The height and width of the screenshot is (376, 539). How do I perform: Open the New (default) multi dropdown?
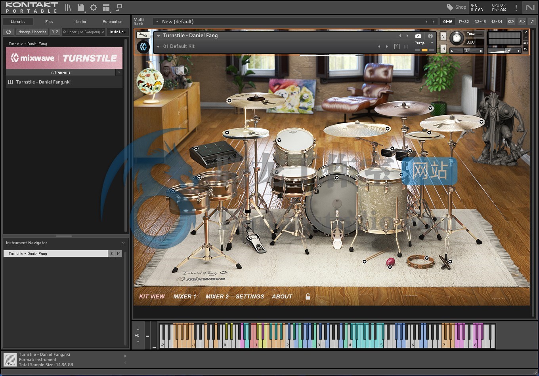coord(157,22)
